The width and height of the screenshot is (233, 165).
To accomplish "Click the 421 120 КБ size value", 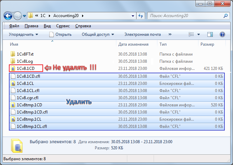I will pos(213,69).
